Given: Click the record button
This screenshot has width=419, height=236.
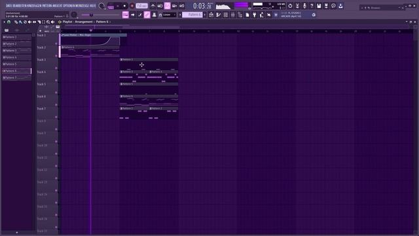Looking at the screenshot, I should tap(132, 6).
